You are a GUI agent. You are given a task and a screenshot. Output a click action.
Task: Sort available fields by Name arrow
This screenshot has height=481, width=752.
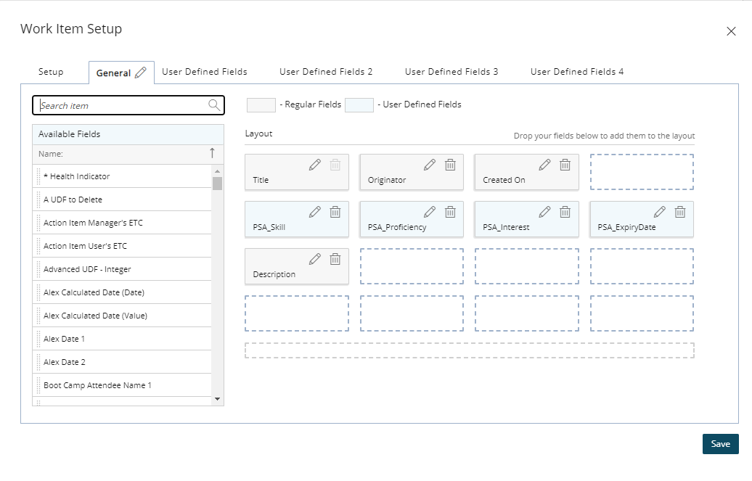[212, 153]
